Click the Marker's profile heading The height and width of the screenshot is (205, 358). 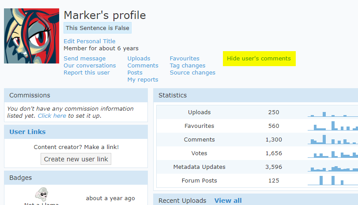click(x=105, y=15)
